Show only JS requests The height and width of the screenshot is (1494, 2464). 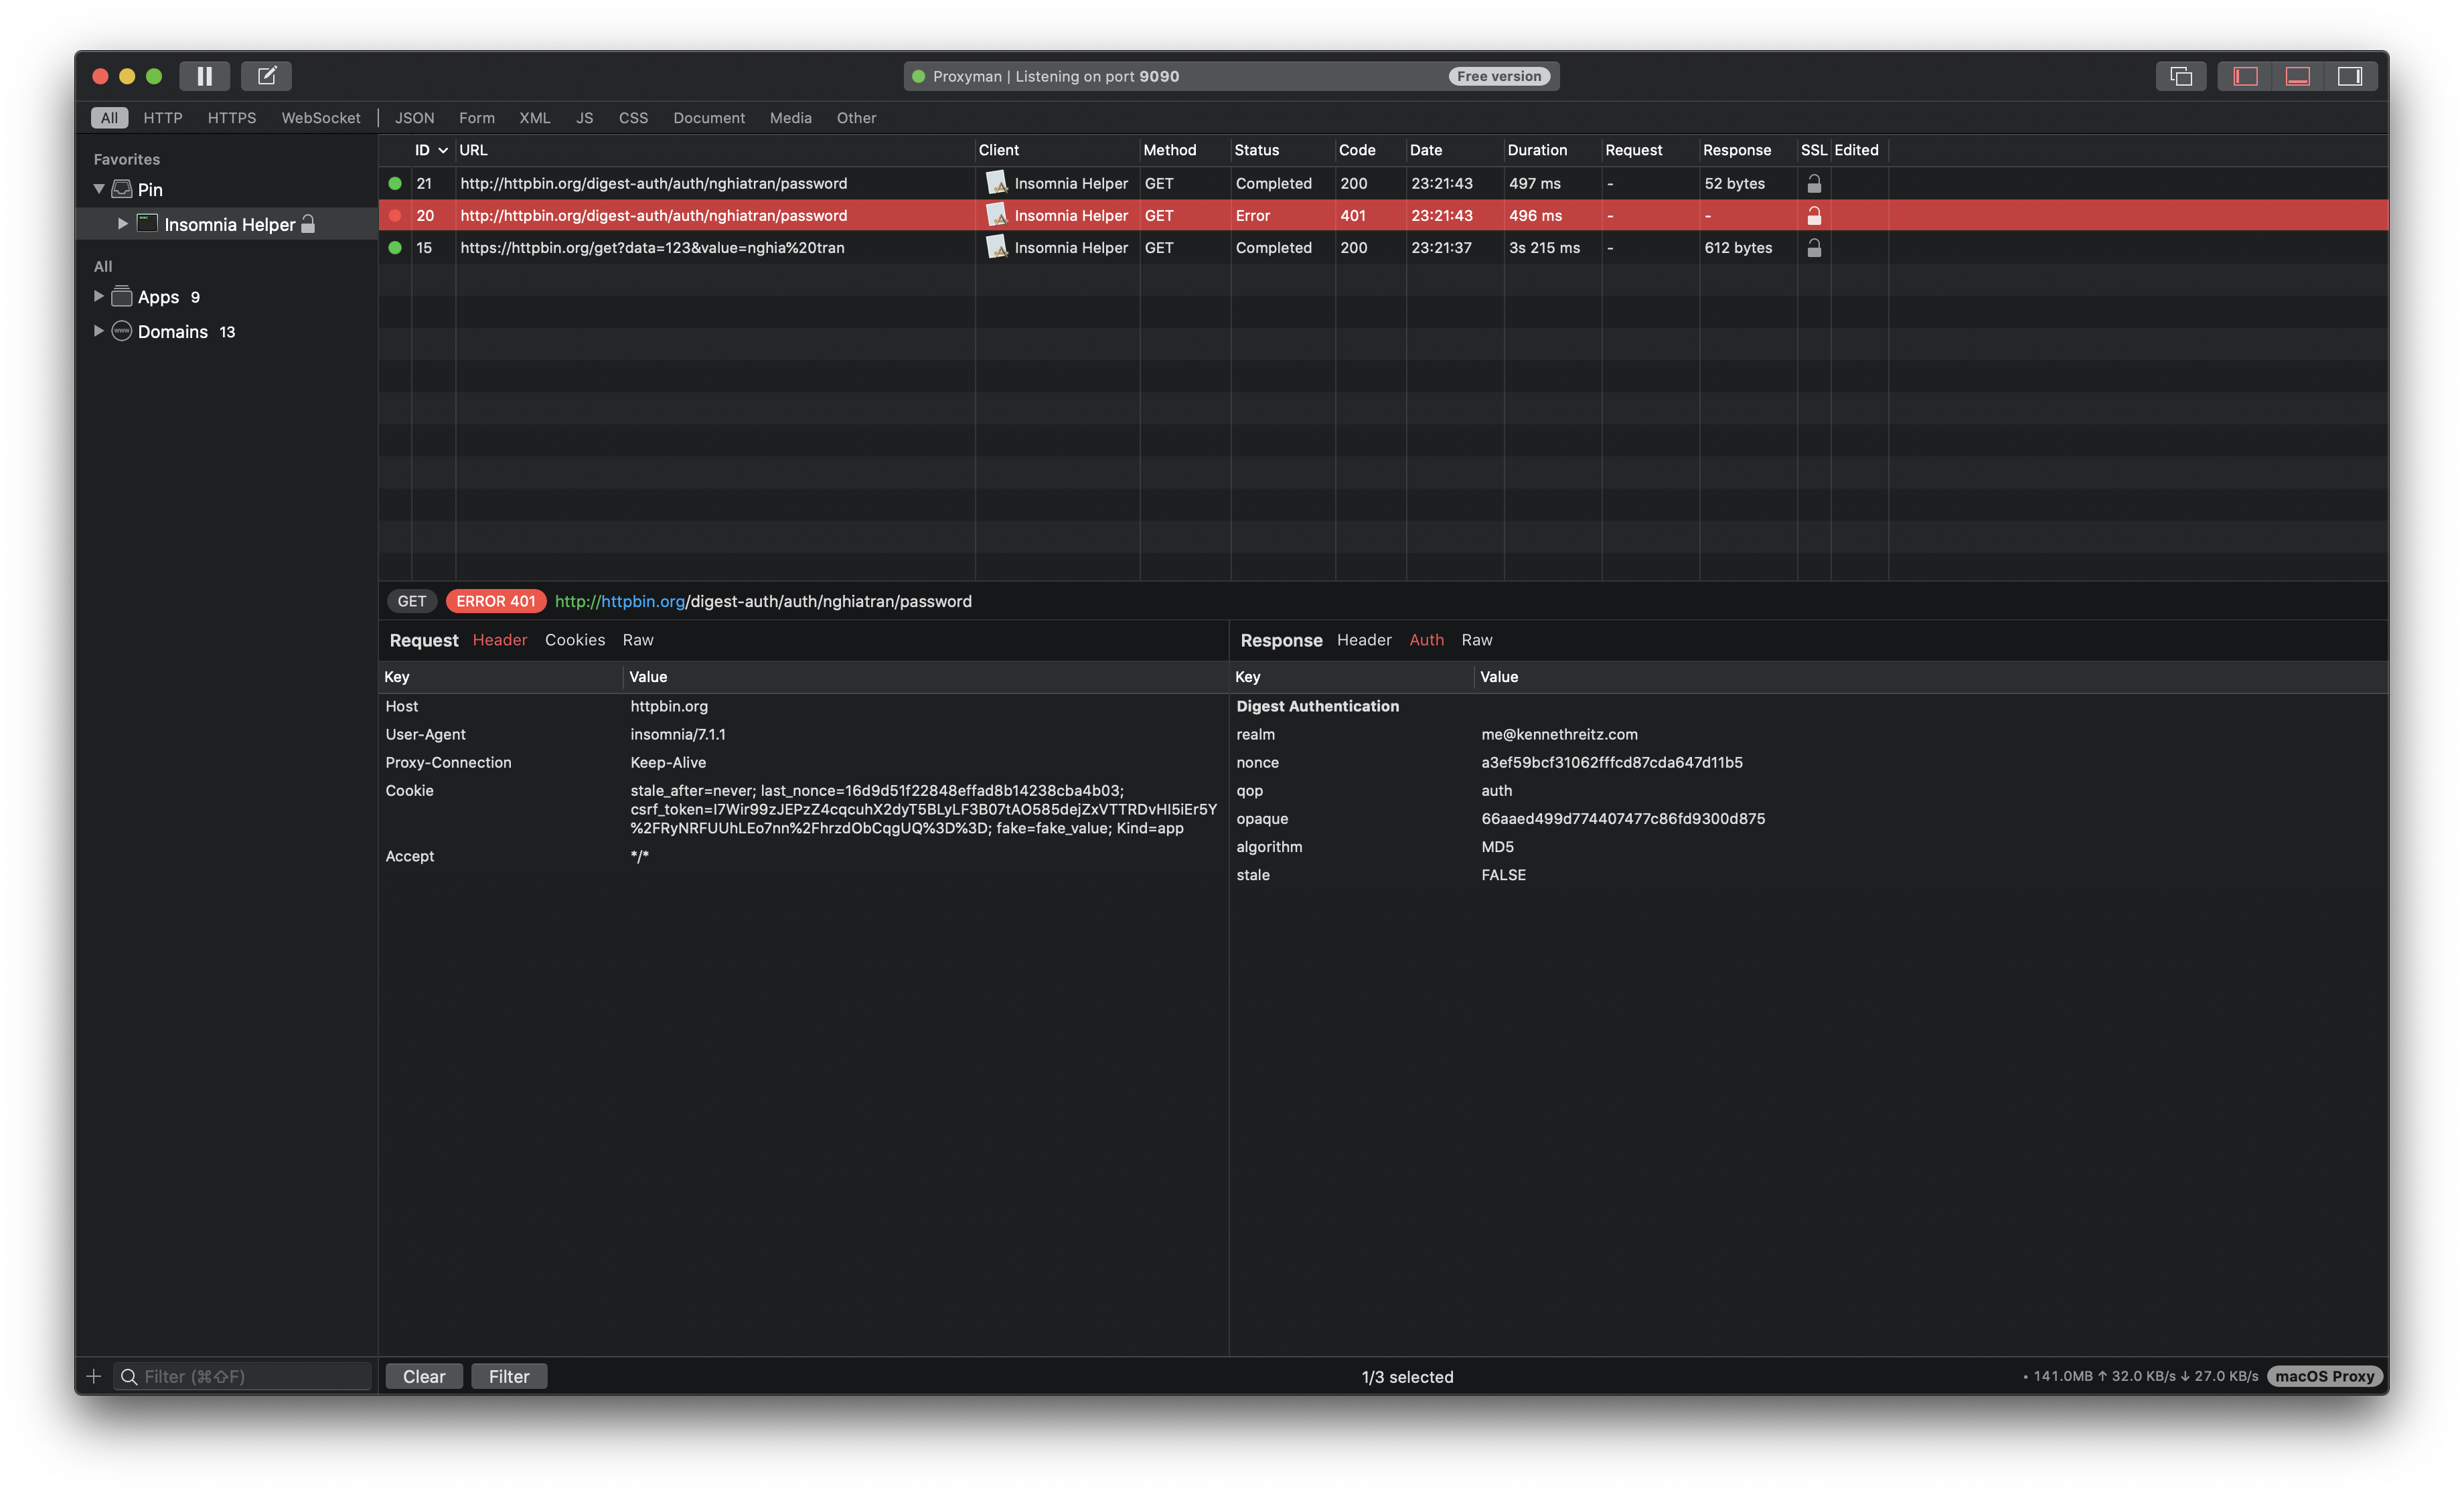(585, 118)
